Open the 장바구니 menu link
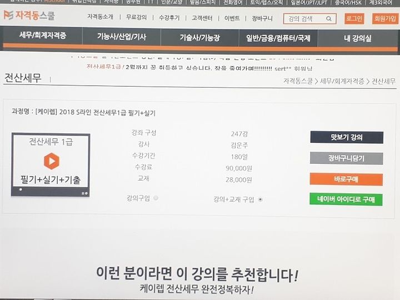The image size is (400, 300). click(262, 18)
